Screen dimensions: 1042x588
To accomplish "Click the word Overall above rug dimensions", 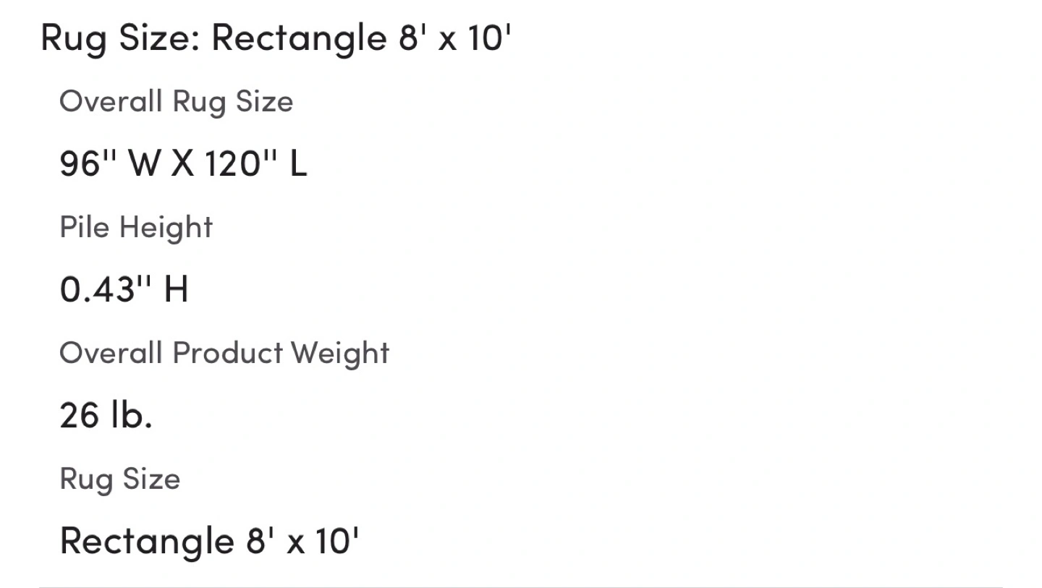I will (111, 101).
